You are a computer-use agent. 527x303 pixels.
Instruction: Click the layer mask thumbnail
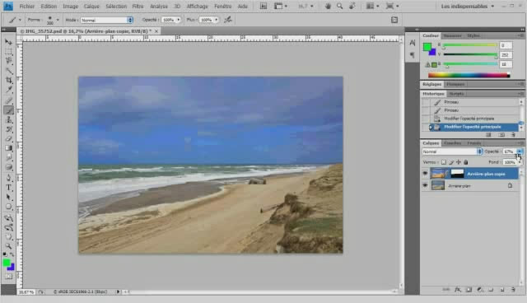pos(457,174)
